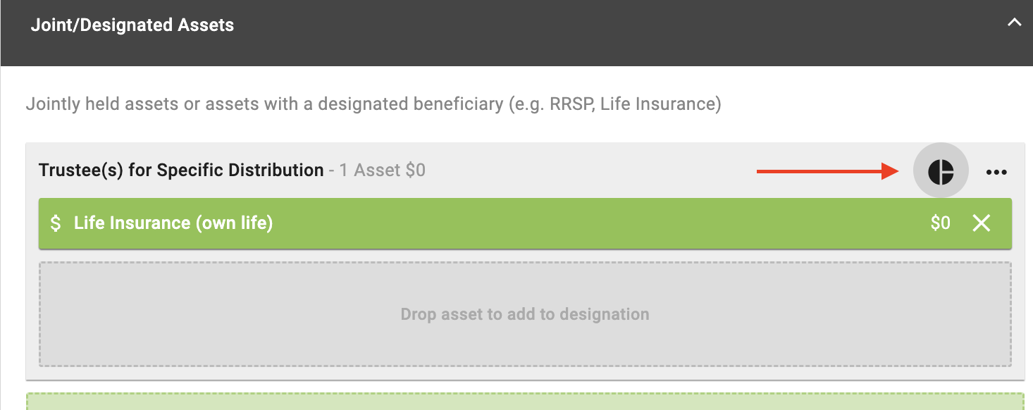
Task: Collapse the Joint/Designated Assets section chevron
Action: point(1014,23)
